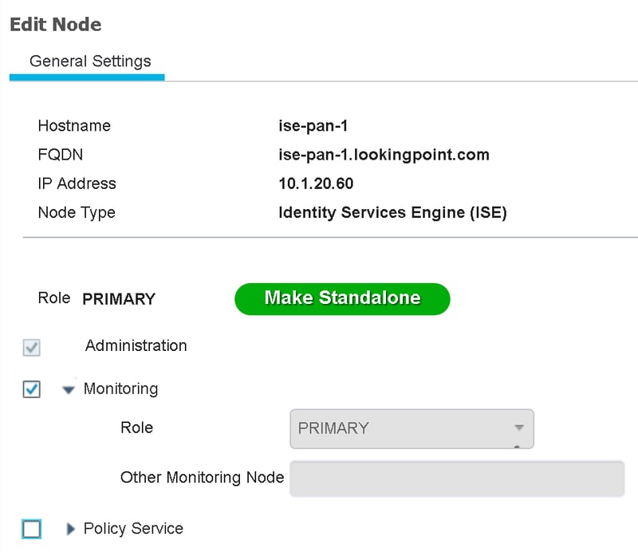The height and width of the screenshot is (552, 638).
Task: Click the IP Address 10.1.20.60
Action: point(317,183)
